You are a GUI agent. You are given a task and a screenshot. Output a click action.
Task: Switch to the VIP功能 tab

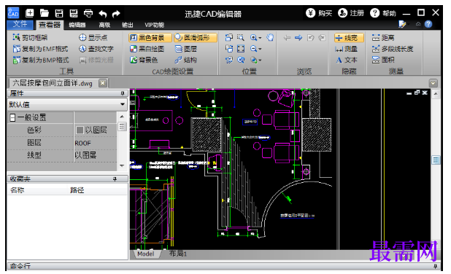tap(154, 25)
